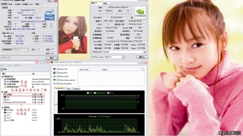
Task: Click the icon of the +3.3 V voltage row
Action: (5, 113)
